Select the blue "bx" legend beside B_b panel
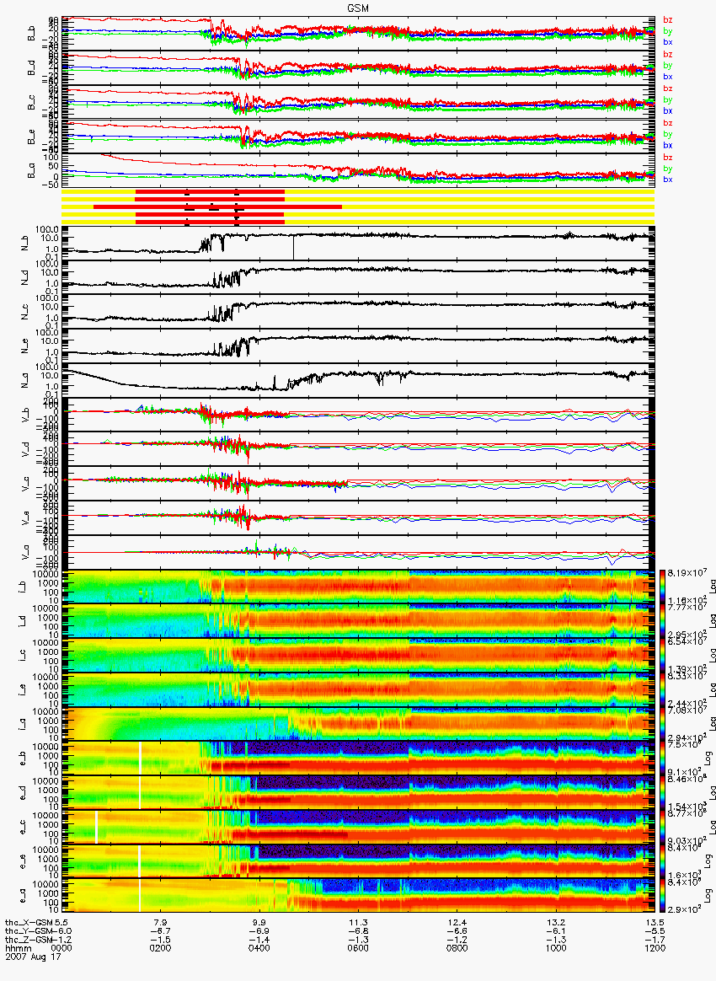Image resolution: width=716 pixels, height=981 pixels. (667, 42)
